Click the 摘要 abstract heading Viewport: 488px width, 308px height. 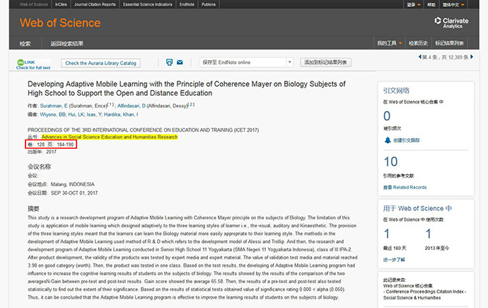[x=33, y=209]
